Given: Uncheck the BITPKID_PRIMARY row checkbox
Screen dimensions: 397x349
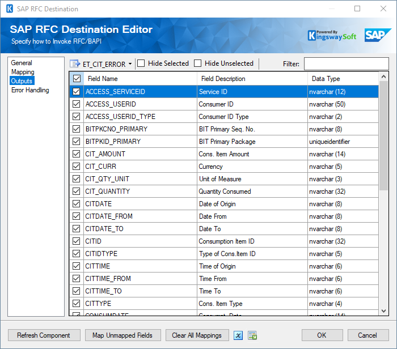Looking at the screenshot, I should [x=76, y=142].
